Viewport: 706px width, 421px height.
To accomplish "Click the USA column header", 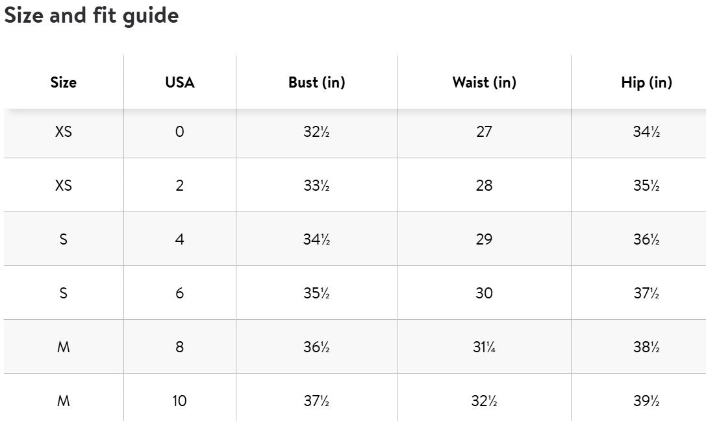I will point(180,82).
